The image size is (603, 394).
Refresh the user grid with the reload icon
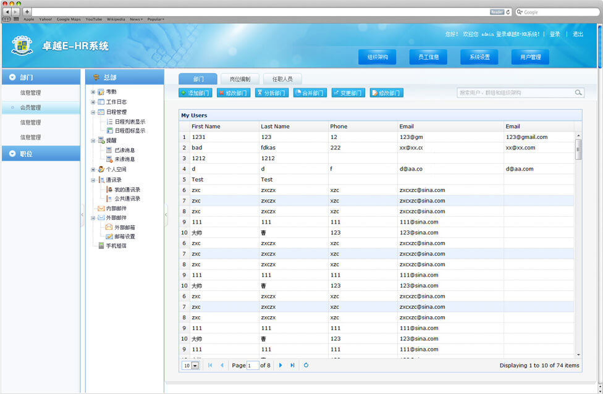pyautogui.click(x=306, y=366)
